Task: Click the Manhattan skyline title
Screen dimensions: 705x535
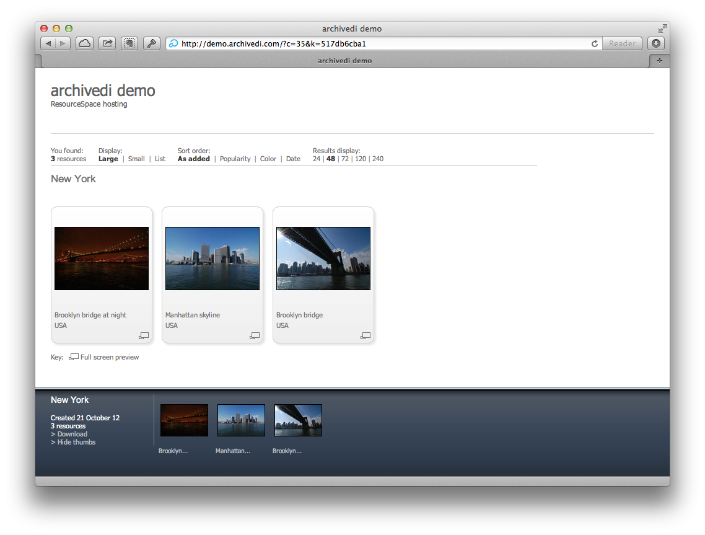Action: click(193, 315)
